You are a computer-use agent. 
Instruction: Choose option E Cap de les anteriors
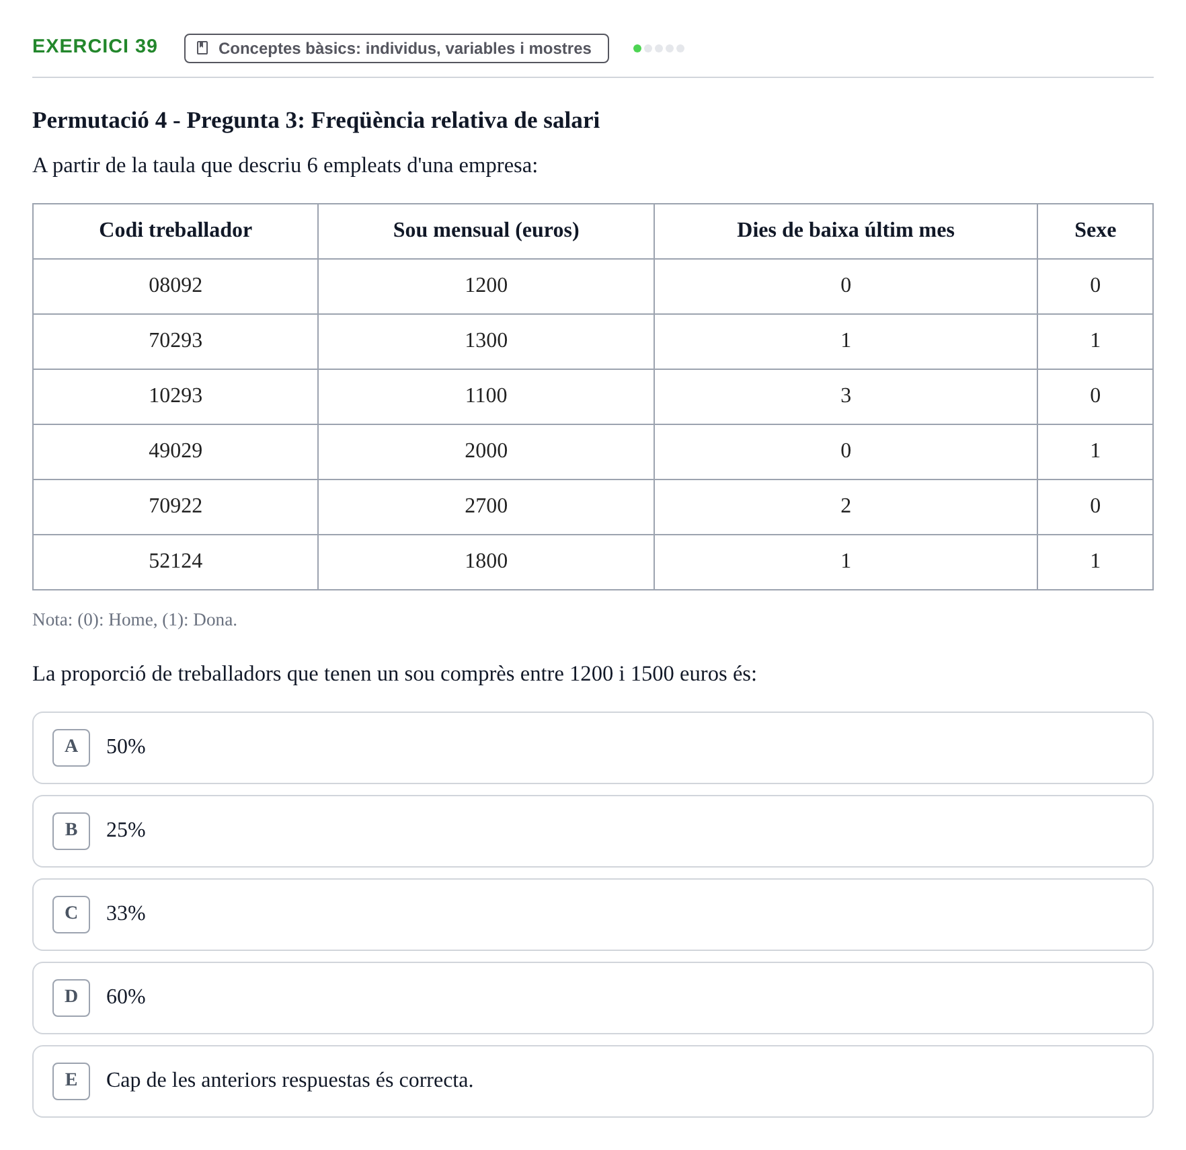coord(593,1081)
